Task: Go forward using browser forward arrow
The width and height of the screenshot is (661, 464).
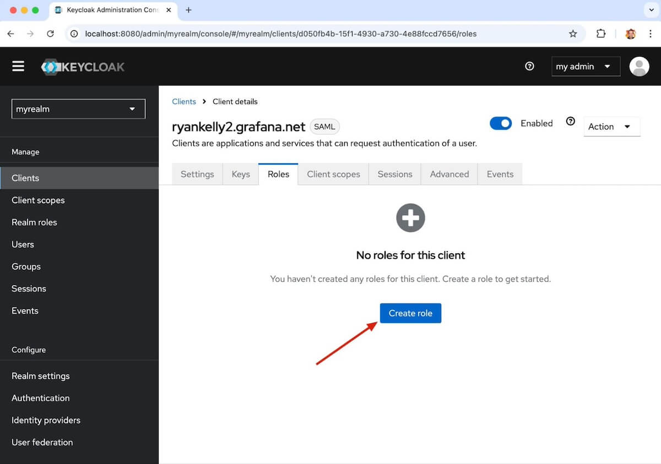Action: [30, 34]
